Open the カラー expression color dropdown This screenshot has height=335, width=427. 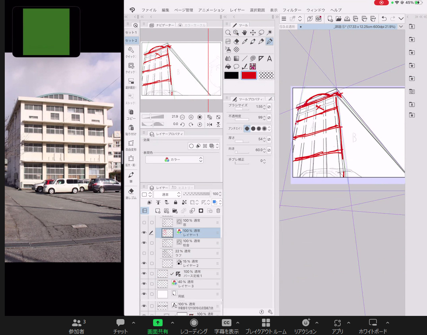point(174,160)
